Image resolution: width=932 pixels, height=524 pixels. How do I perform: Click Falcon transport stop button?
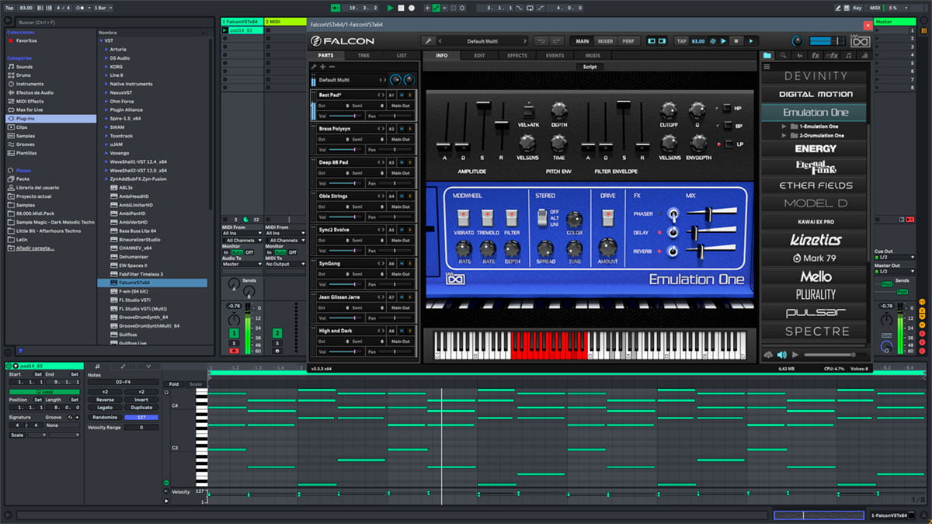point(737,41)
